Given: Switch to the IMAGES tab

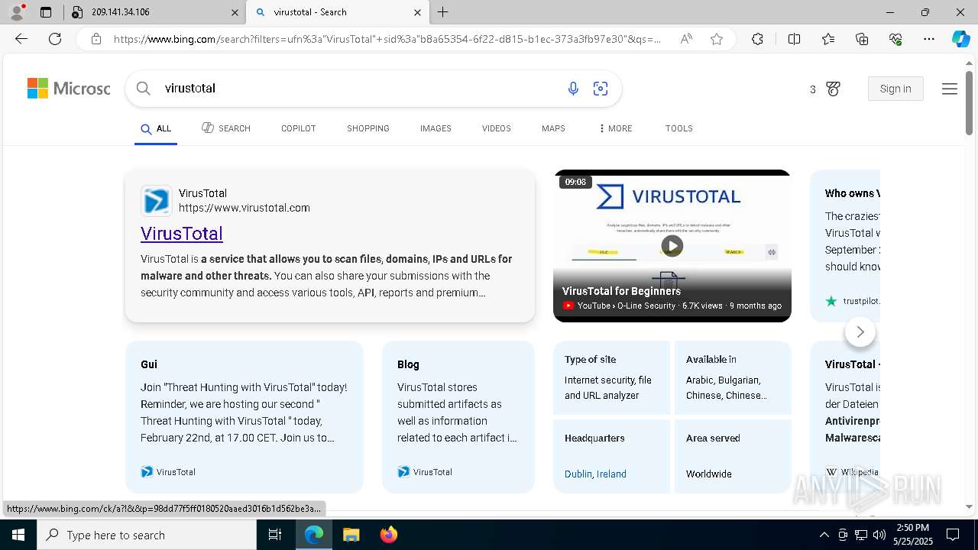Looking at the screenshot, I should click(x=436, y=128).
